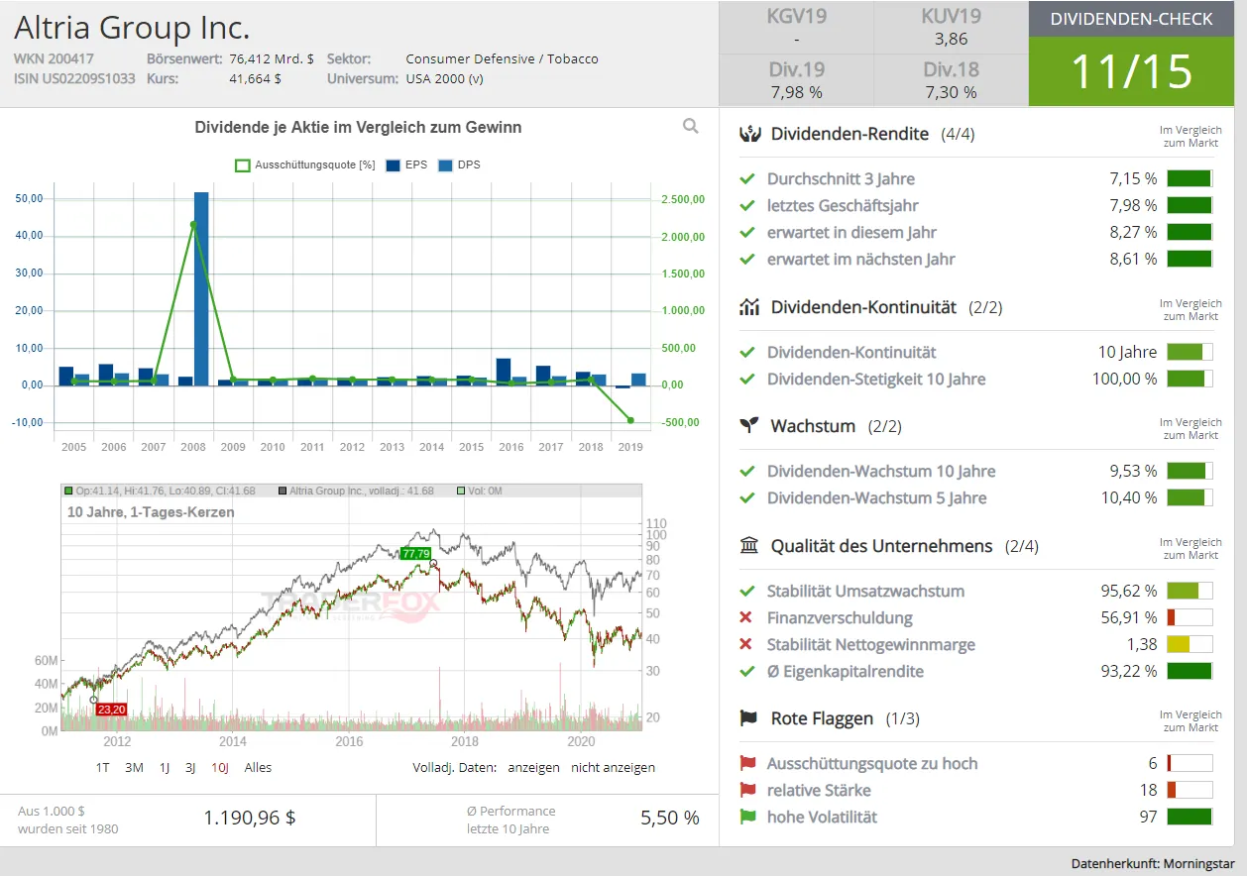Click the DIVIDENDEN-CHECK header
This screenshot has height=876, width=1247.
point(1131,19)
